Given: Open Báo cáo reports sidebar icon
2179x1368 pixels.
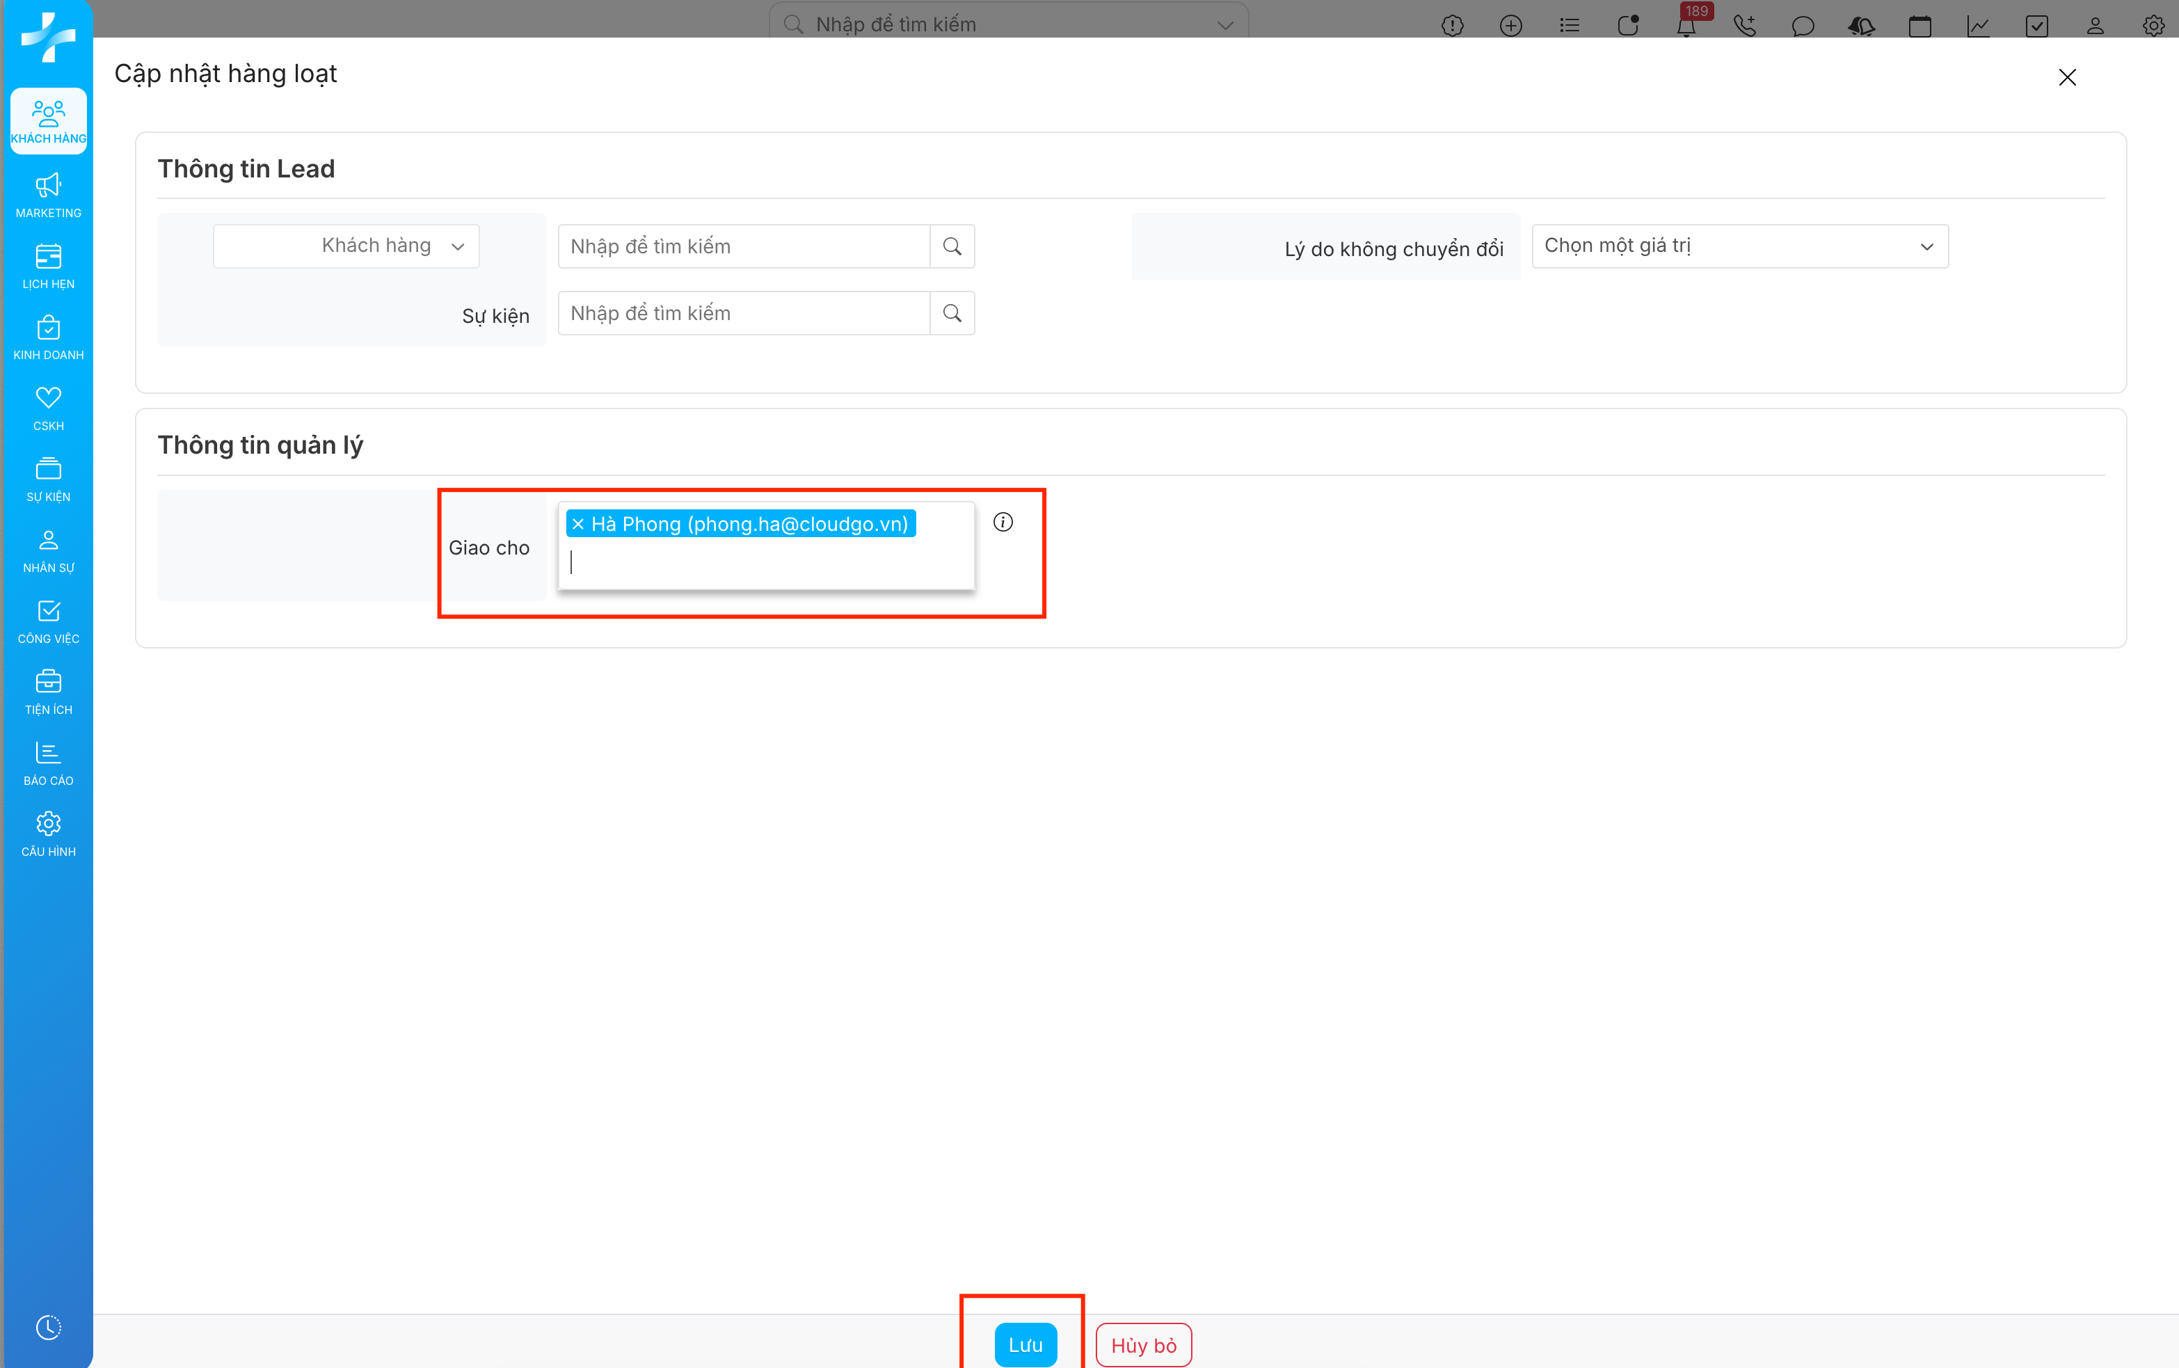Looking at the screenshot, I should [48, 763].
